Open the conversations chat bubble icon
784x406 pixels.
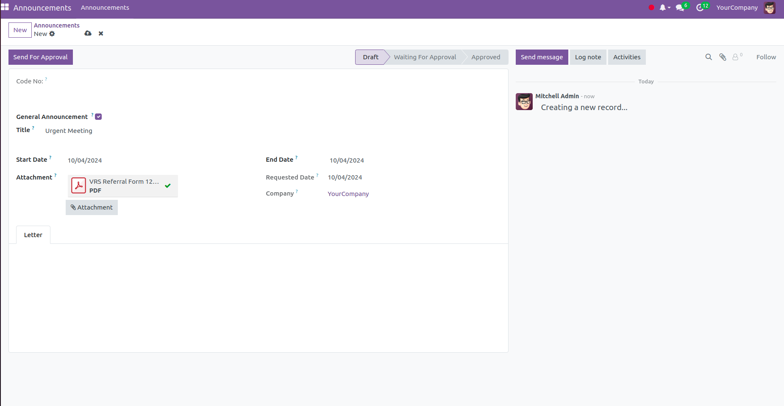tap(680, 8)
